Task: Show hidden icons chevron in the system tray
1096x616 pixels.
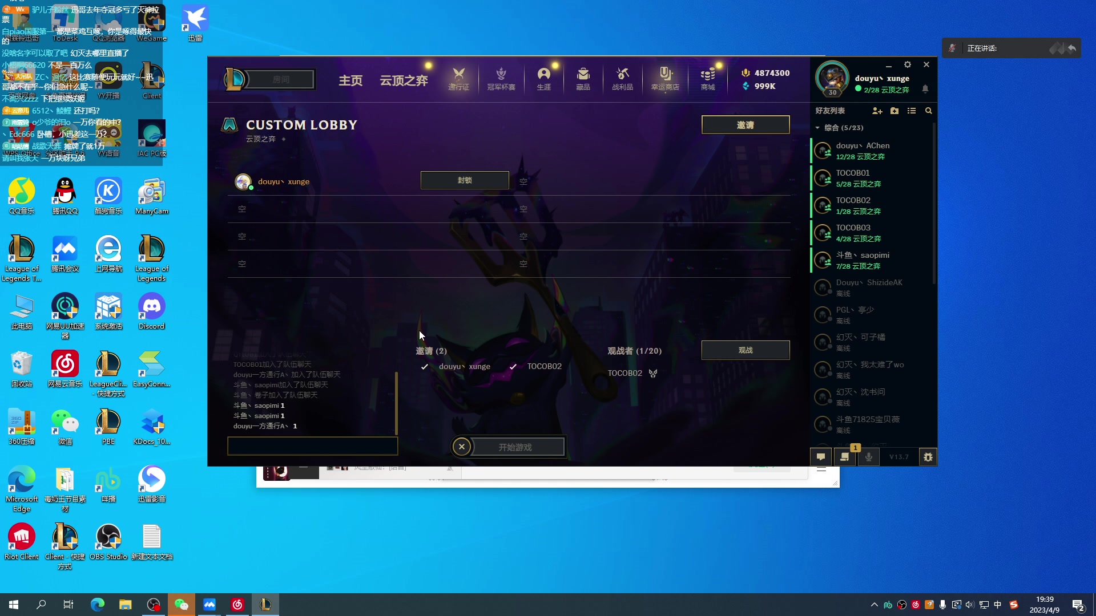Action: (x=874, y=605)
